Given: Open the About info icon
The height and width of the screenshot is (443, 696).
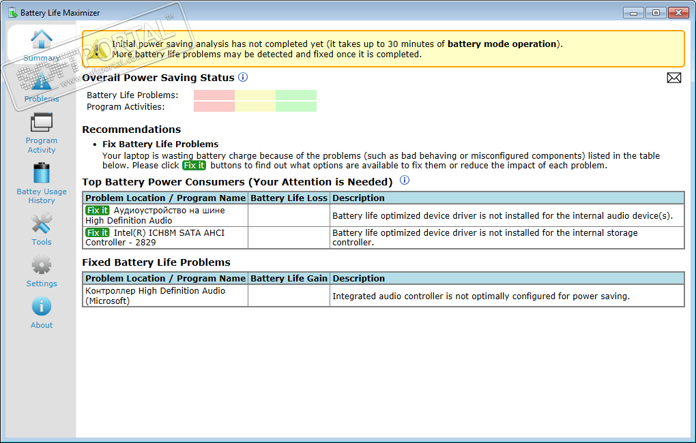Looking at the screenshot, I should point(41,307).
